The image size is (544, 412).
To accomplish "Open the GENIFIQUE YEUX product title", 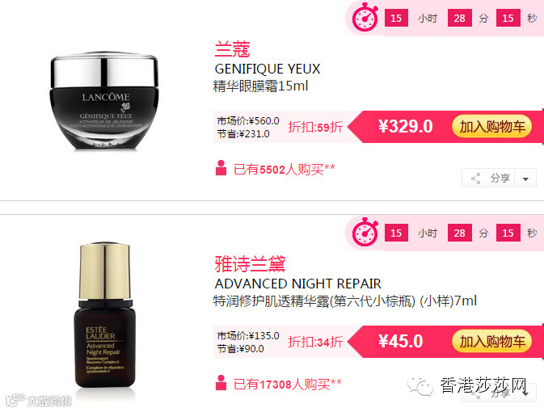I will pyautogui.click(x=268, y=69).
